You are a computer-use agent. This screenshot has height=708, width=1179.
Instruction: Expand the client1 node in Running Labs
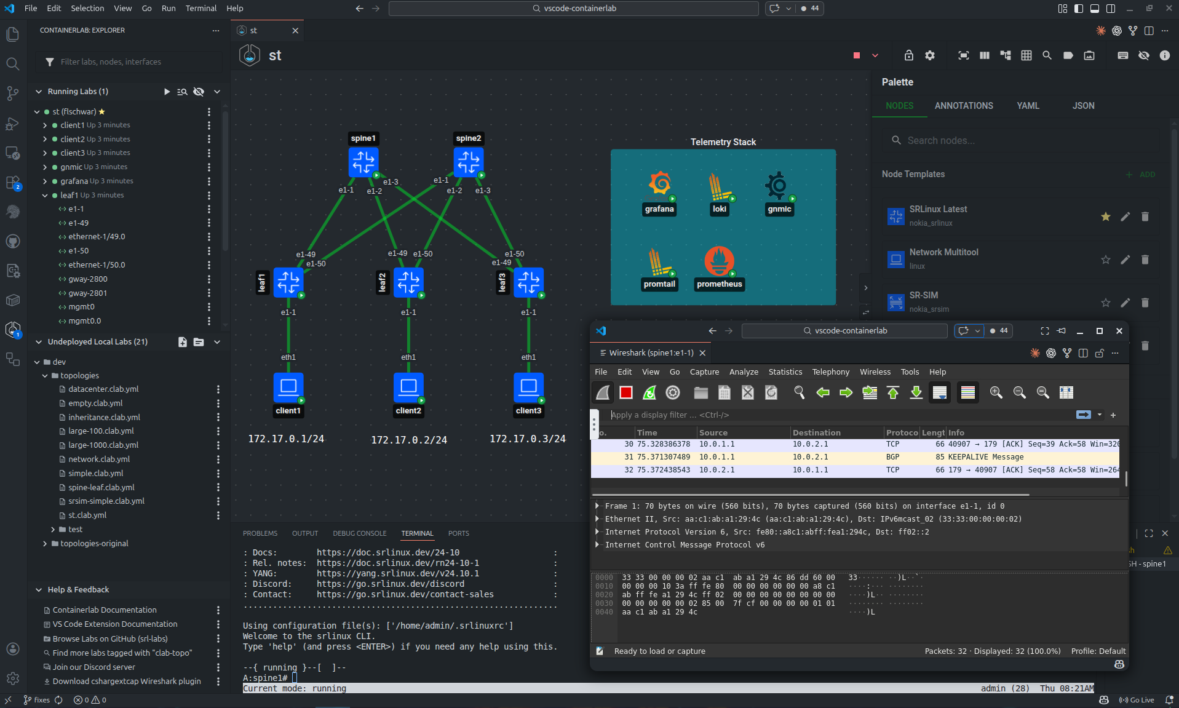(x=45, y=125)
